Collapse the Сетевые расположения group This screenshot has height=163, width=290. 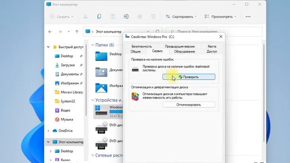(x=92, y=155)
